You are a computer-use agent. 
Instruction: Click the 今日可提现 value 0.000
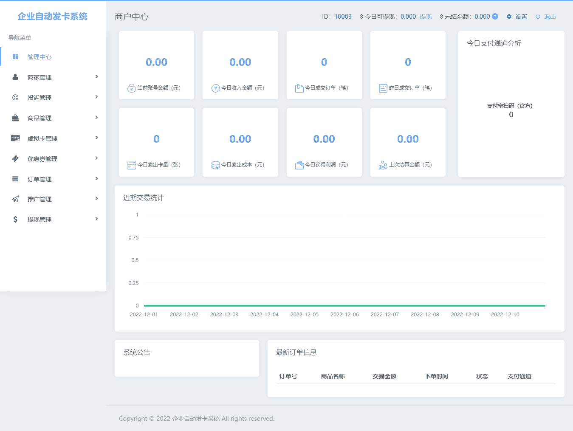coord(408,17)
